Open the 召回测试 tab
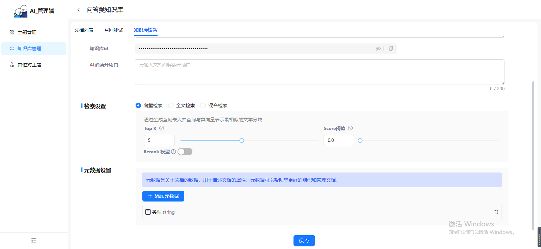Image resolution: width=541 pixels, height=249 pixels. [114, 30]
